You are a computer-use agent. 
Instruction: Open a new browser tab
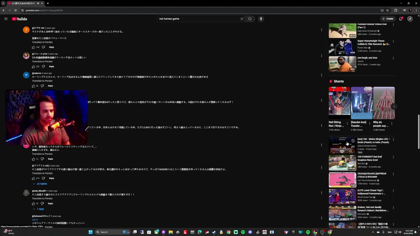48,3
